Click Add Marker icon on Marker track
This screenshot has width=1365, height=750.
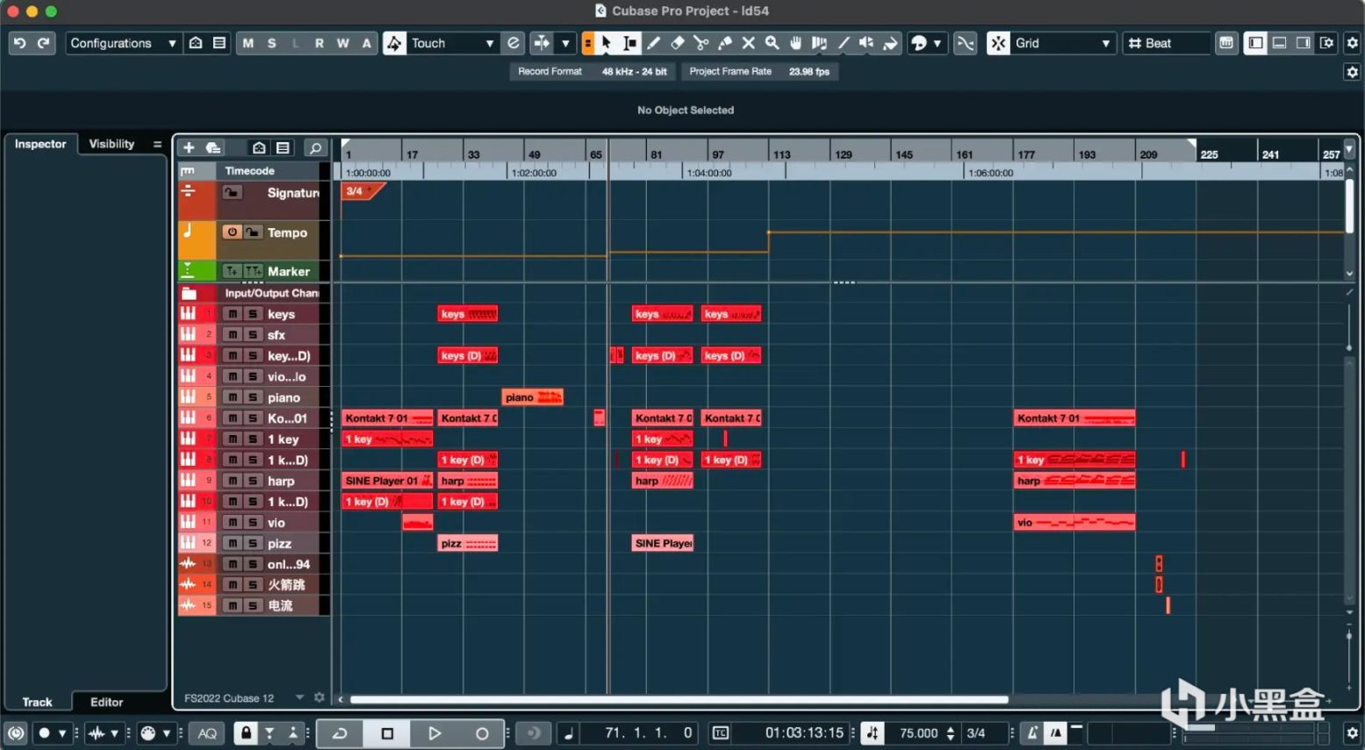pyautogui.click(x=231, y=271)
